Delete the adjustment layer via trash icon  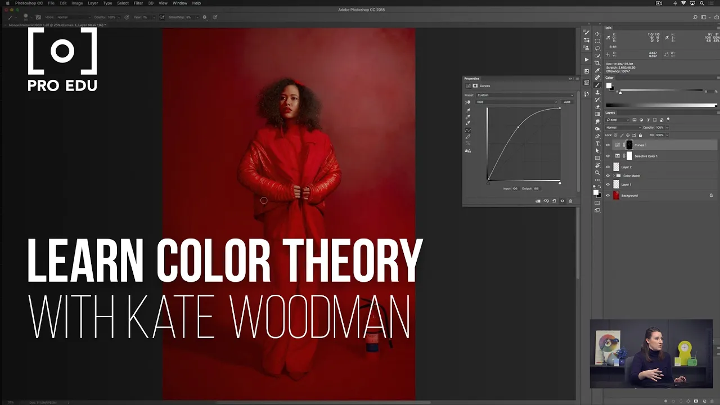click(570, 201)
